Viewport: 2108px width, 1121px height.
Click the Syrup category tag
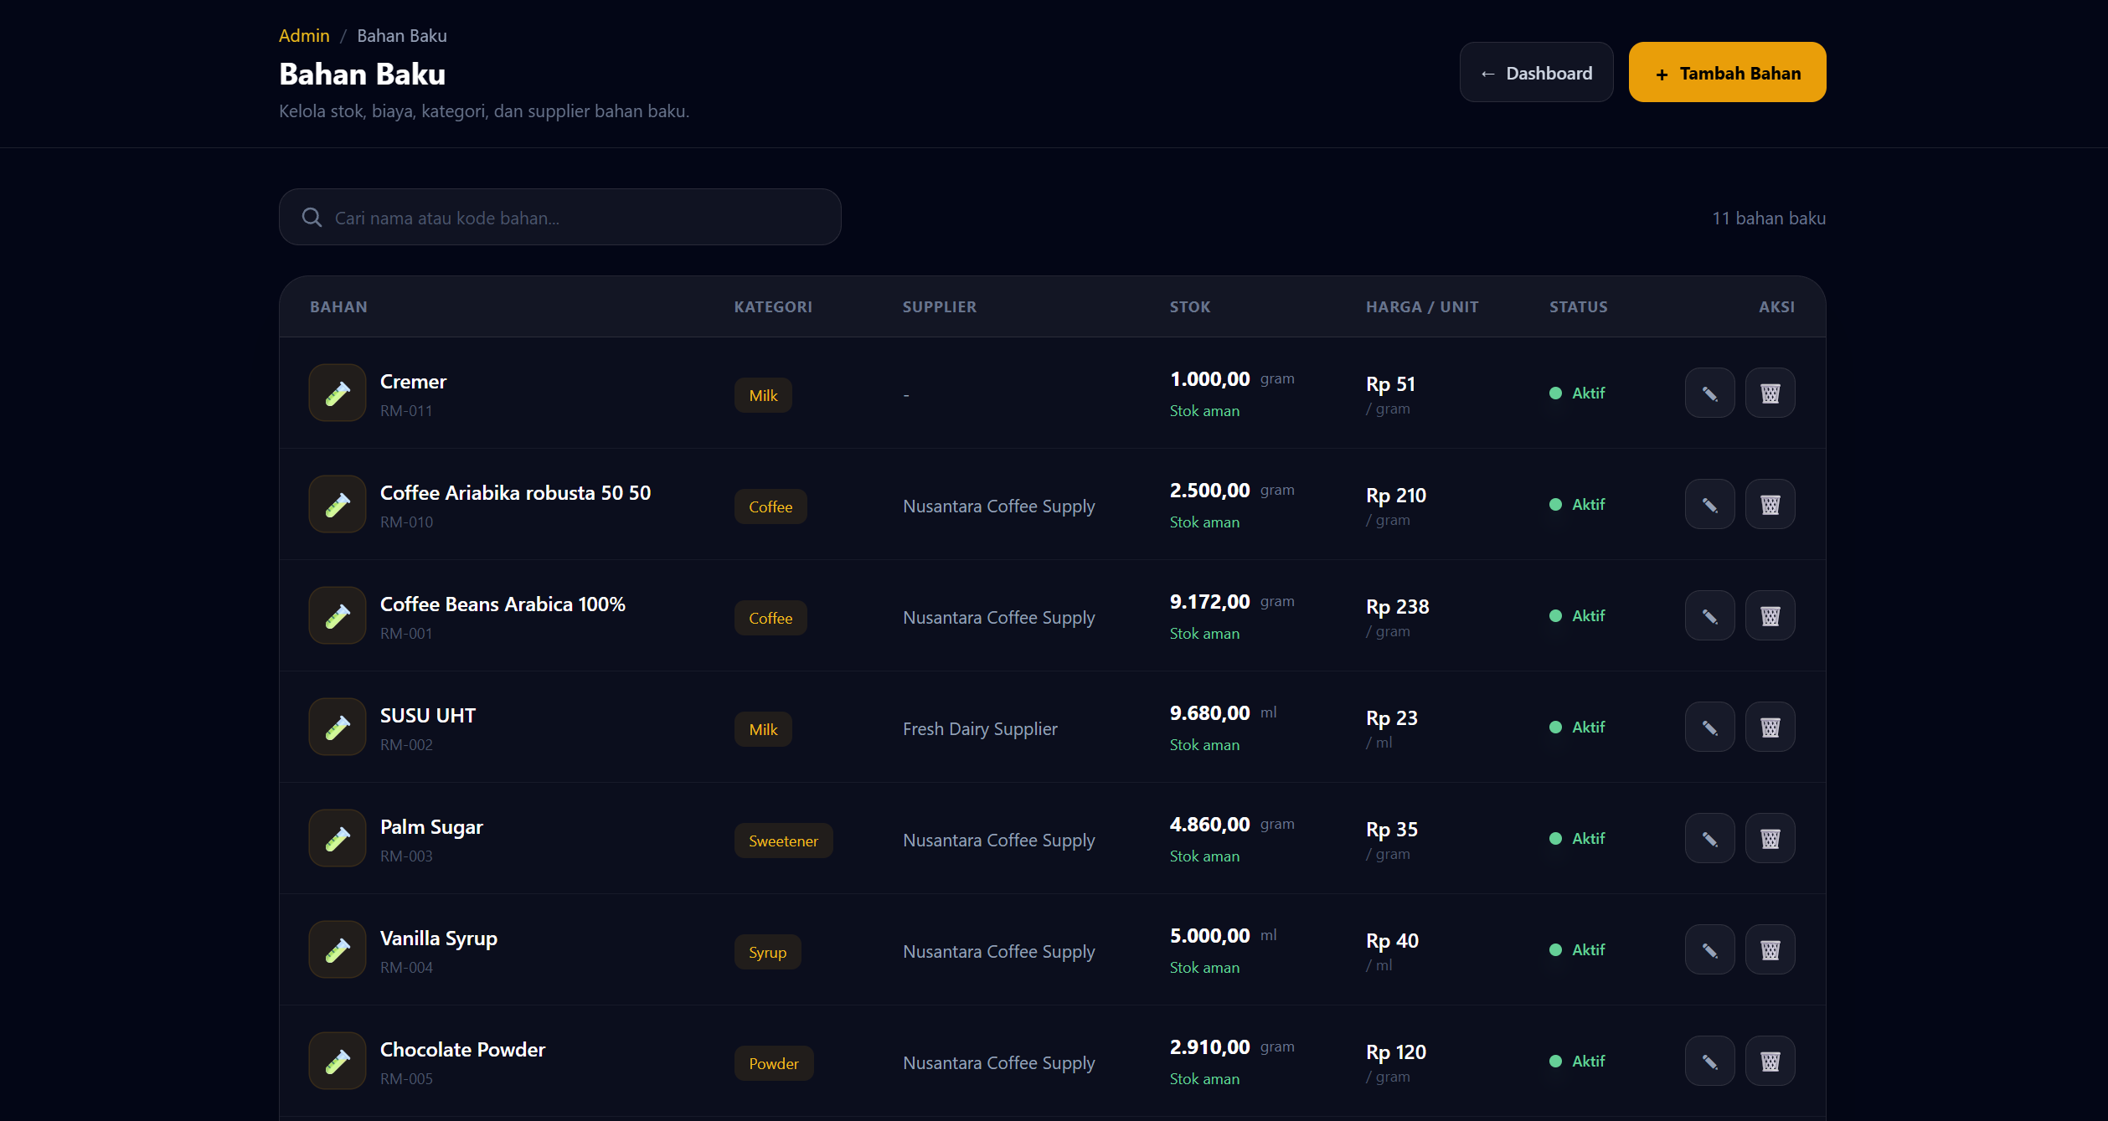pos(767,952)
